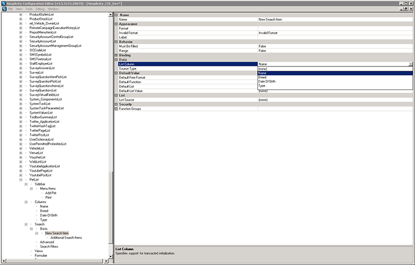Collapse the Menu Items node
Screen dimensions: 415x265
[31, 189]
